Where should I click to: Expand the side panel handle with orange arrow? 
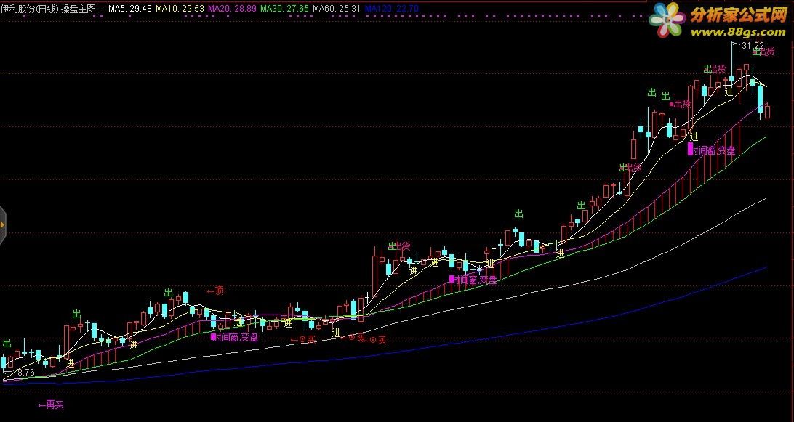(x=2, y=225)
